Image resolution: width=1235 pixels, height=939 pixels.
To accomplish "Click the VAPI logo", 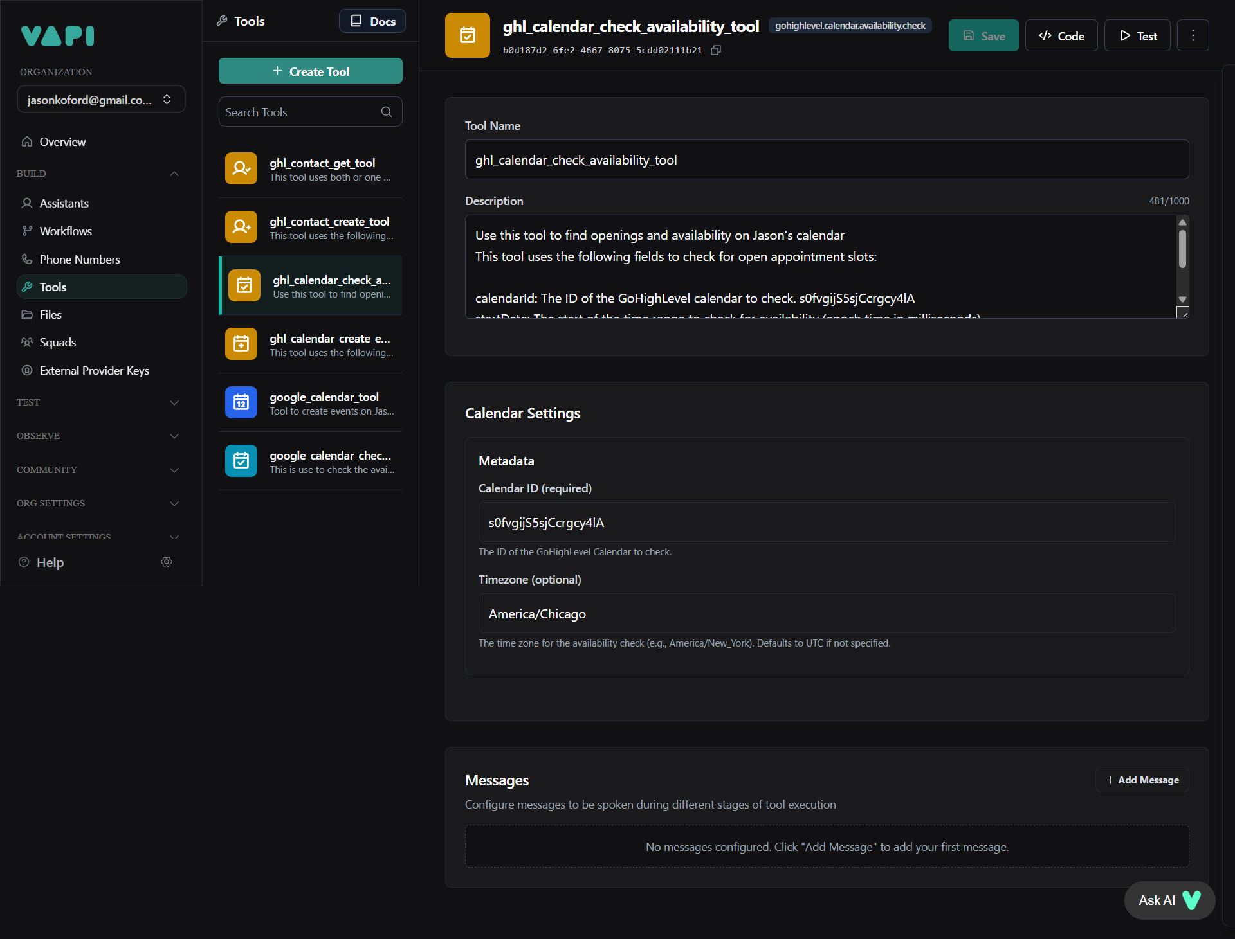I will point(57,36).
